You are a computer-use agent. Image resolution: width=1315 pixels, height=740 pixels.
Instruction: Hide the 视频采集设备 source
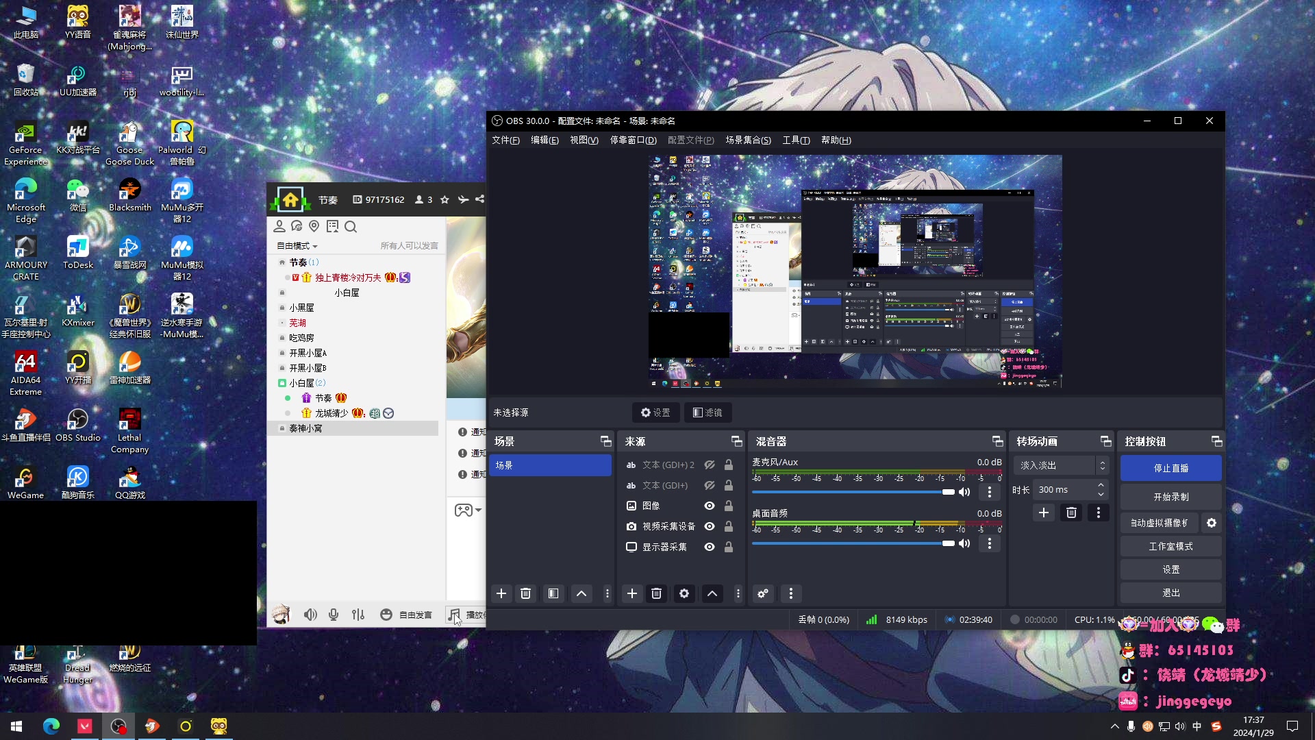click(x=710, y=526)
